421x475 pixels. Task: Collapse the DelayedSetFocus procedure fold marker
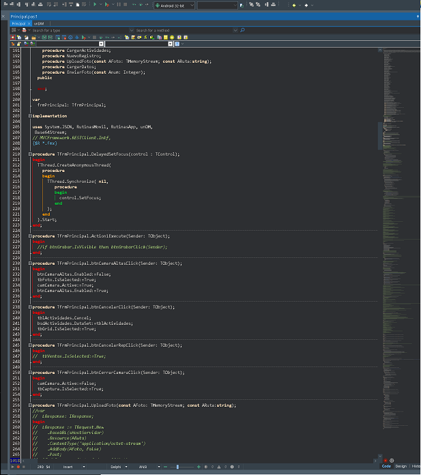(x=31, y=154)
